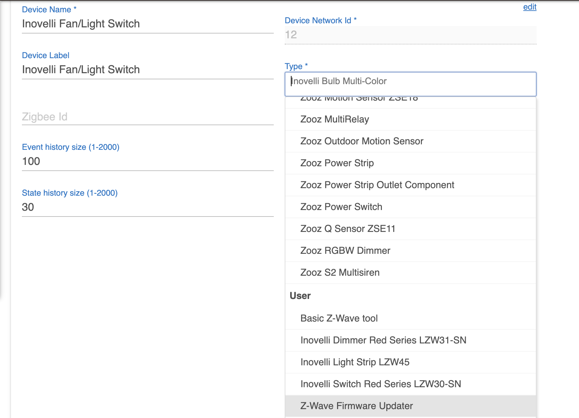Choose Zooz Outdoor Motion Sensor type
This screenshot has width=579, height=418.
click(362, 141)
